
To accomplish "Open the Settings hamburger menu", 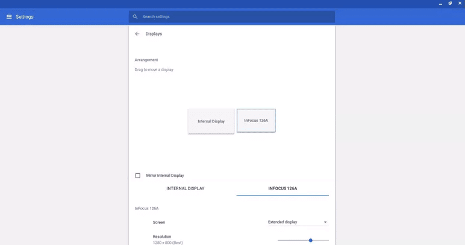I will [9, 17].
